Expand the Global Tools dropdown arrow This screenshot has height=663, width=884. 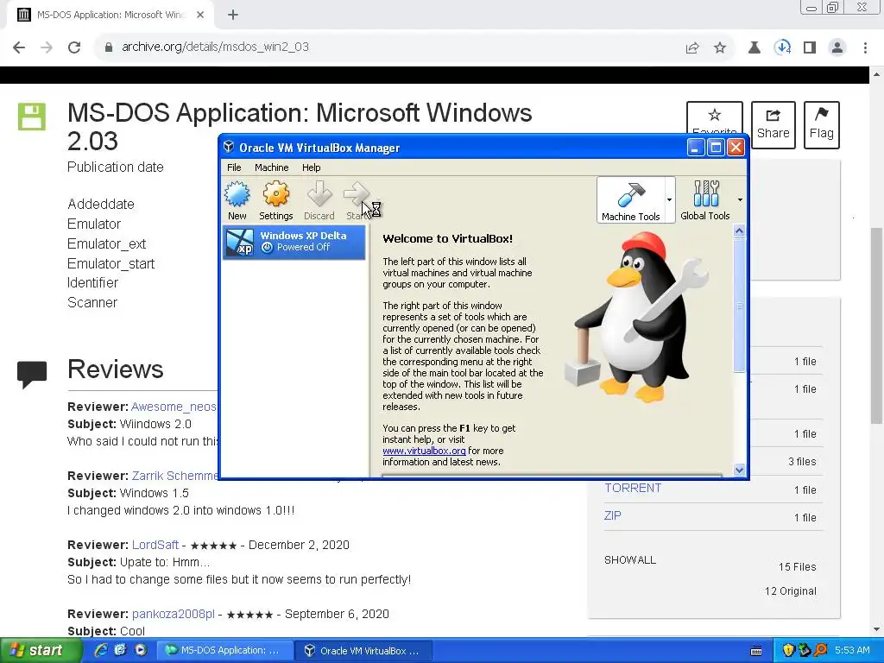pyautogui.click(x=740, y=200)
